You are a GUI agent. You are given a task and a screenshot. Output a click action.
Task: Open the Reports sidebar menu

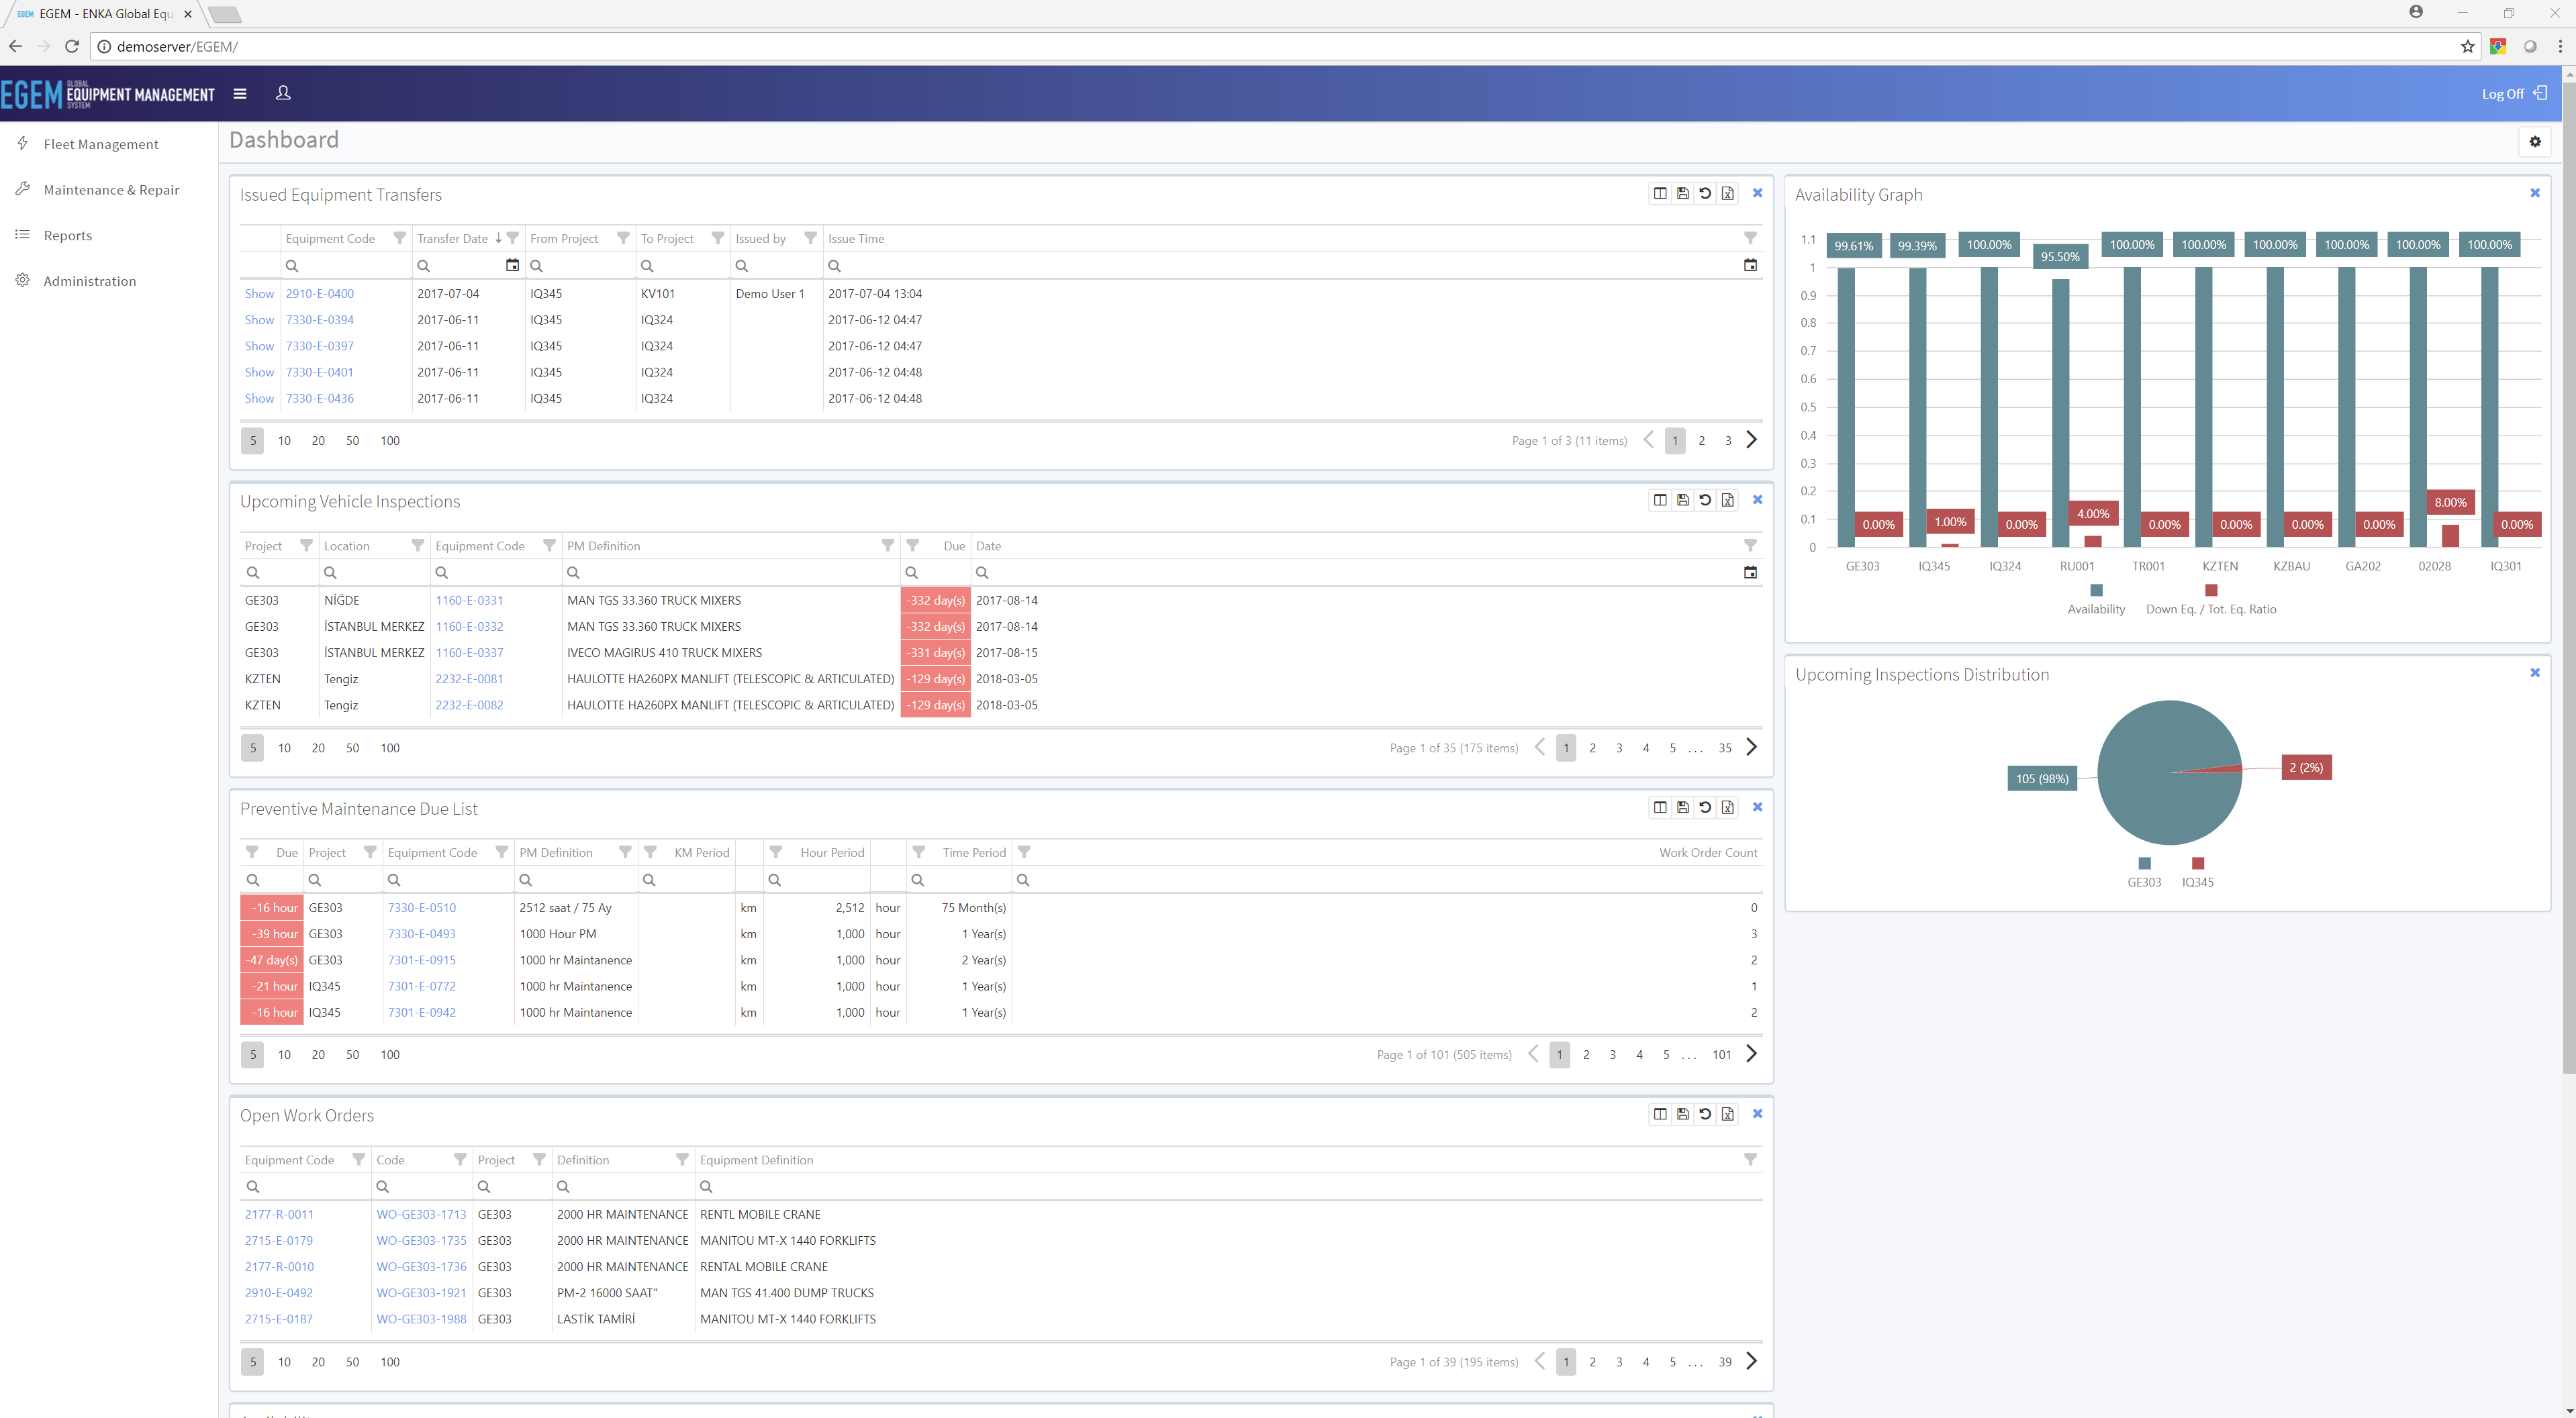point(67,236)
